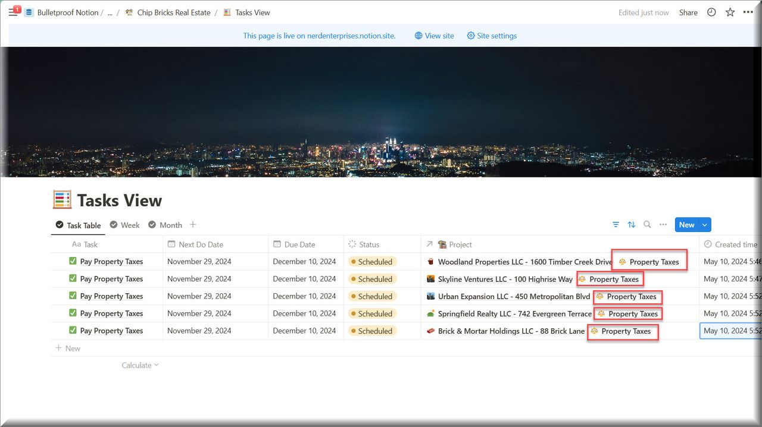Toggle checkbox in Springfield Realty task row
This screenshot has height=427, width=762.
(x=73, y=313)
